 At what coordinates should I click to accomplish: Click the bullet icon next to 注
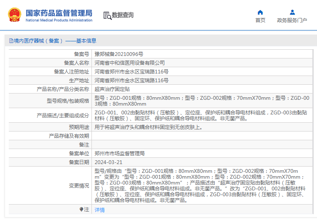(x=81, y=209)
